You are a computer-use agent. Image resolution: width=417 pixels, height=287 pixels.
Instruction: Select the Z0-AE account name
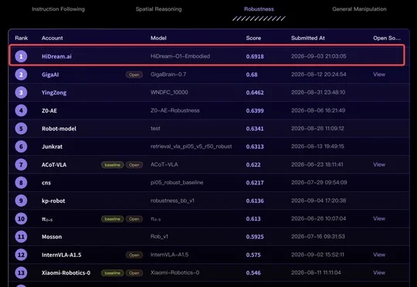coord(49,110)
